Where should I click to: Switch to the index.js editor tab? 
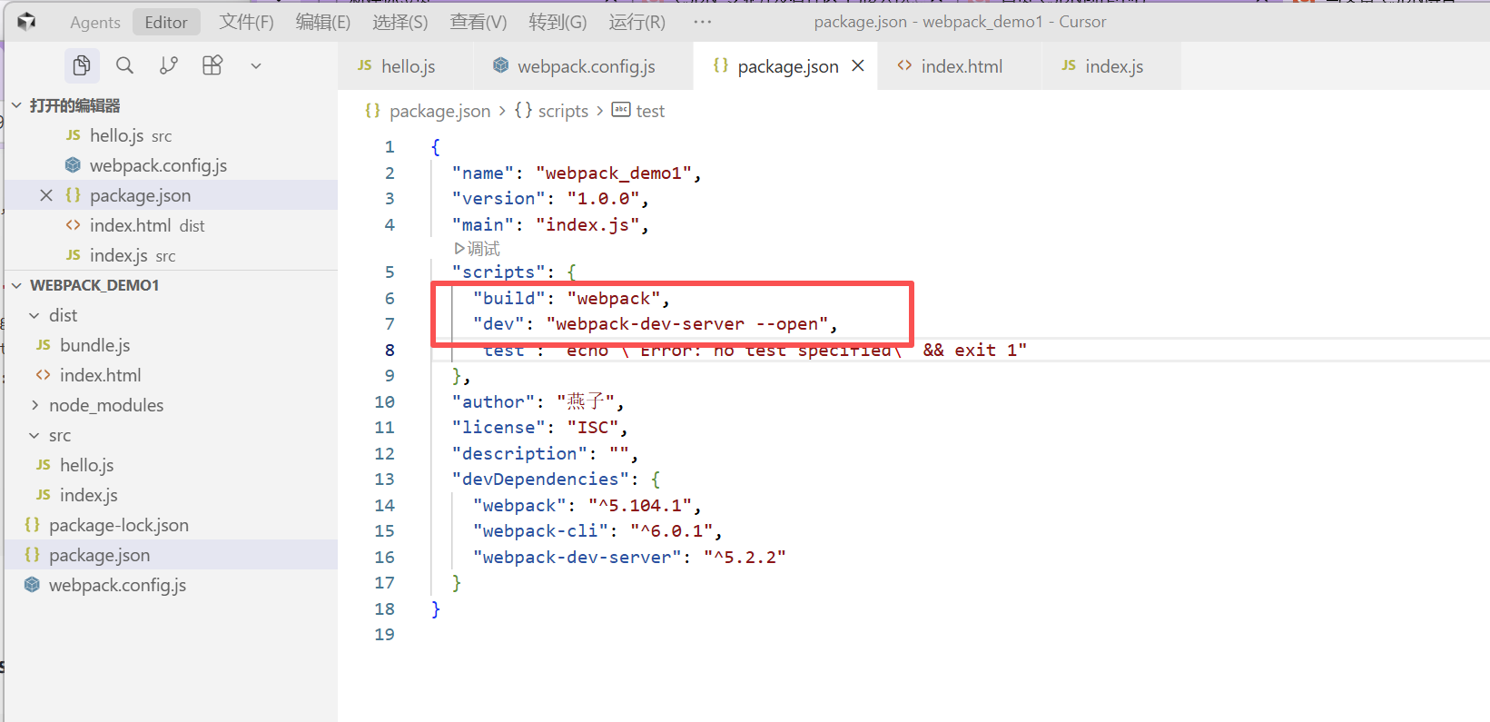pyautogui.click(x=1111, y=66)
